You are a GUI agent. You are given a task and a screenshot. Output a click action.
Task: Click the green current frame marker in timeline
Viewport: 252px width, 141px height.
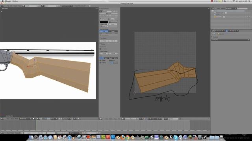(x=36, y=125)
